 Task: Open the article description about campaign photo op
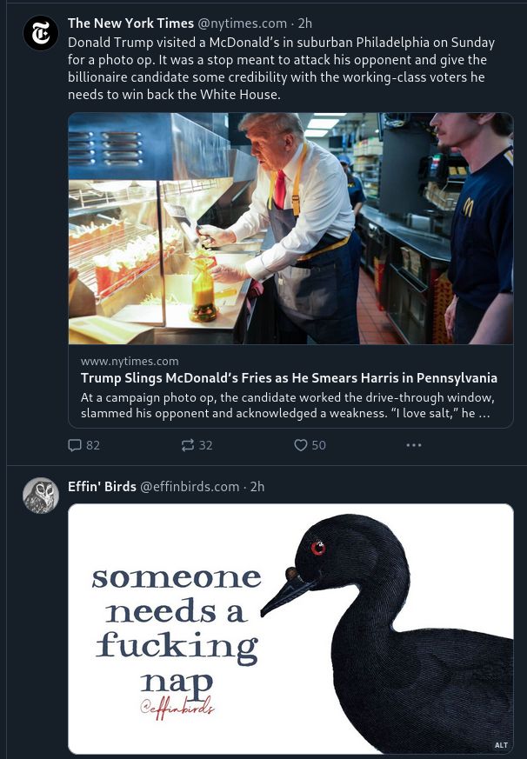(288, 405)
